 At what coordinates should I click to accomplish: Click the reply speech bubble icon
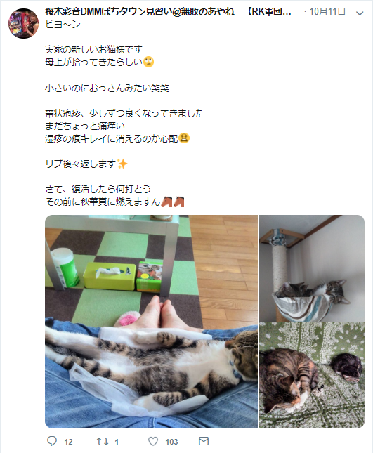point(52,441)
